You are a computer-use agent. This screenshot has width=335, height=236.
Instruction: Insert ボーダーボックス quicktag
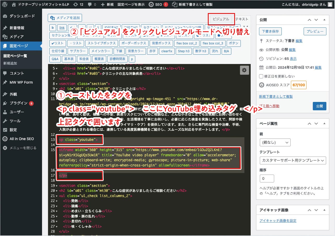coord(134,43)
